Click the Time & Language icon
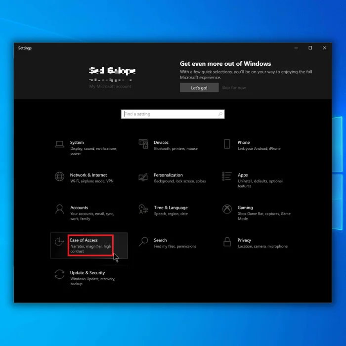 click(143, 209)
